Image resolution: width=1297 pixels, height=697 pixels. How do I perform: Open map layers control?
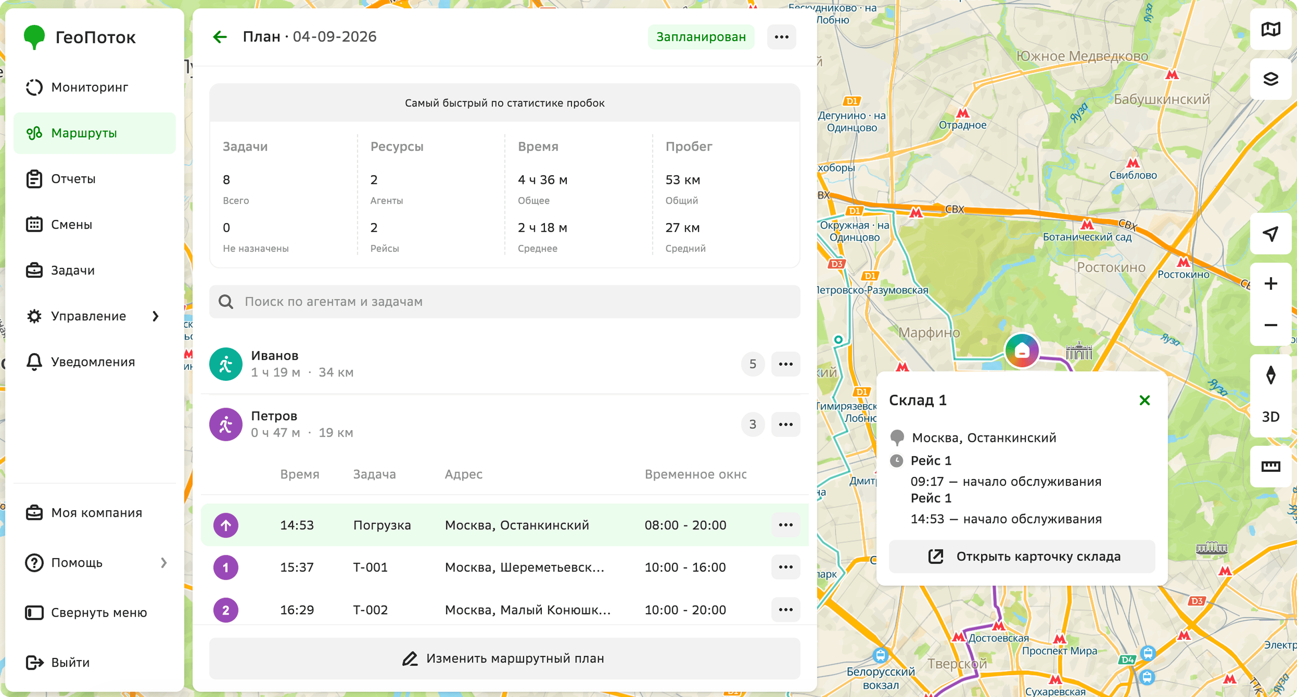[1270, 79]
